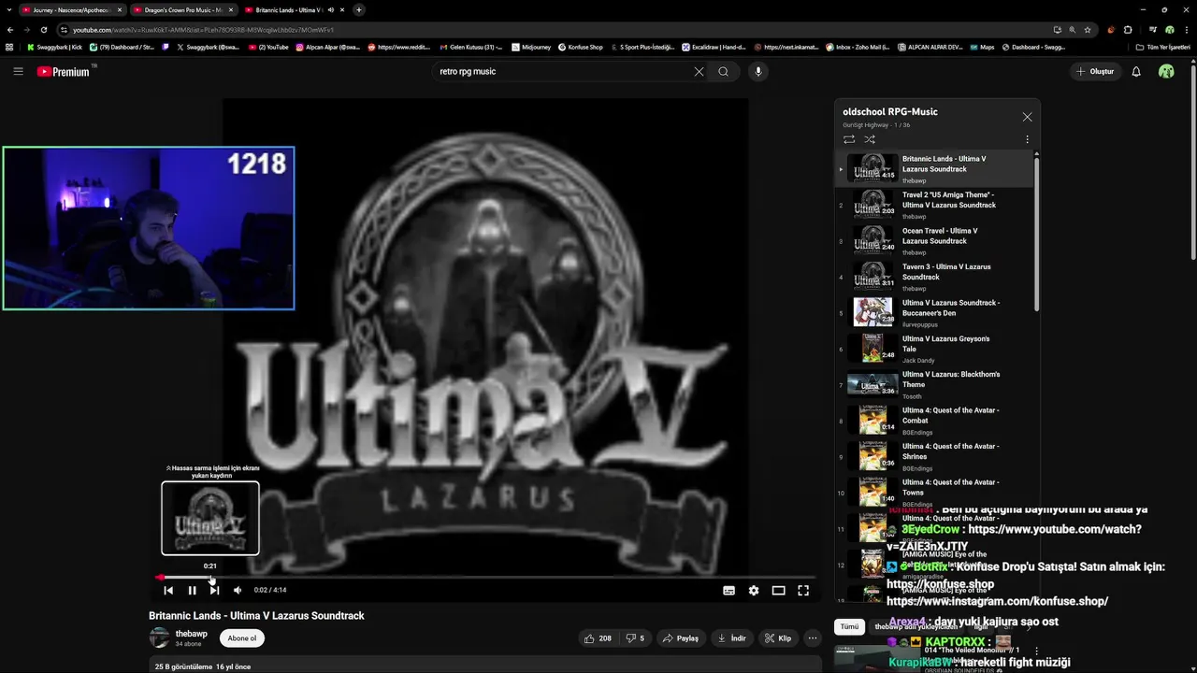
Task: Switch to 'Dragon's Crown Pro Music' browser tab
Action: click(x=182, y=9)
